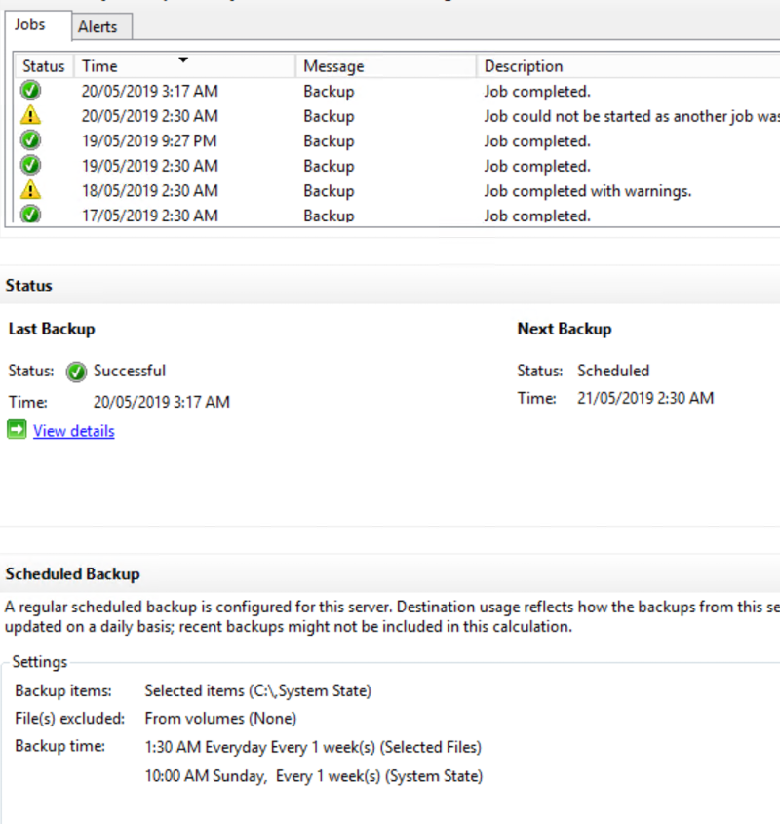
Task: Click 'From volumes (None)' excluded files value
Action: pos(220,719)
